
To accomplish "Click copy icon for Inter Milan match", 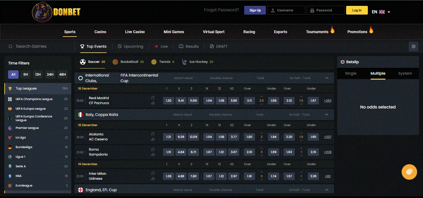I will click(x=153, y=173).
